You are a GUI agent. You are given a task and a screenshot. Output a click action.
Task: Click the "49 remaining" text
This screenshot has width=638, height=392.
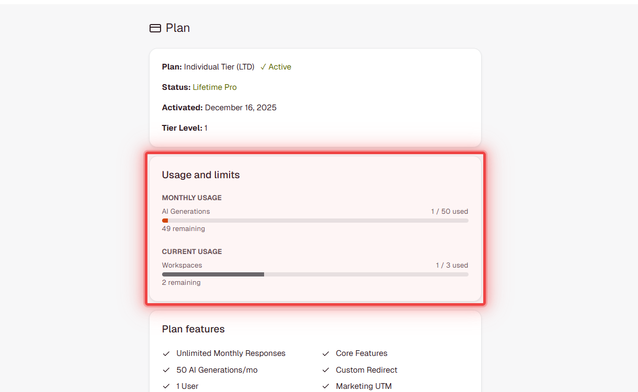point(183,228)
